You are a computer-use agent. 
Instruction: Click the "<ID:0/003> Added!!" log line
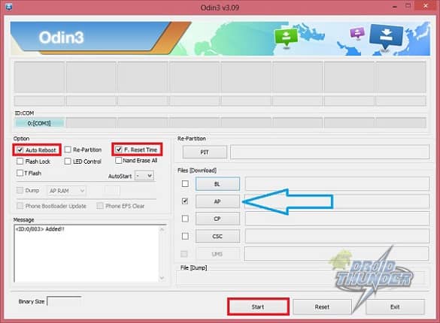(40, 229)
